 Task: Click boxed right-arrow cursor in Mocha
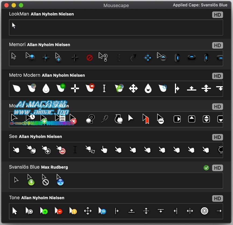pos(177,119)
